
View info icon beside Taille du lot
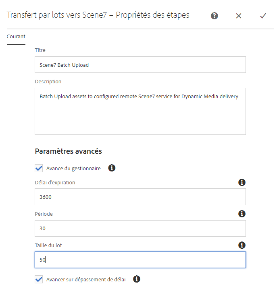point(242,245)
